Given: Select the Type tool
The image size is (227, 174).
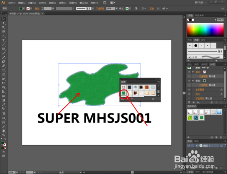Looking at the screenshot, I should pos(4,40).
